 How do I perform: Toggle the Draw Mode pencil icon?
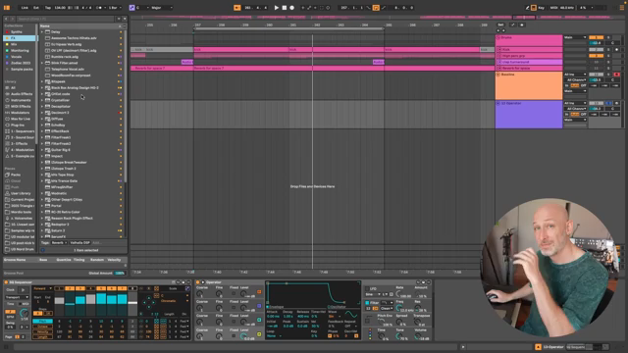pos(528,8)
